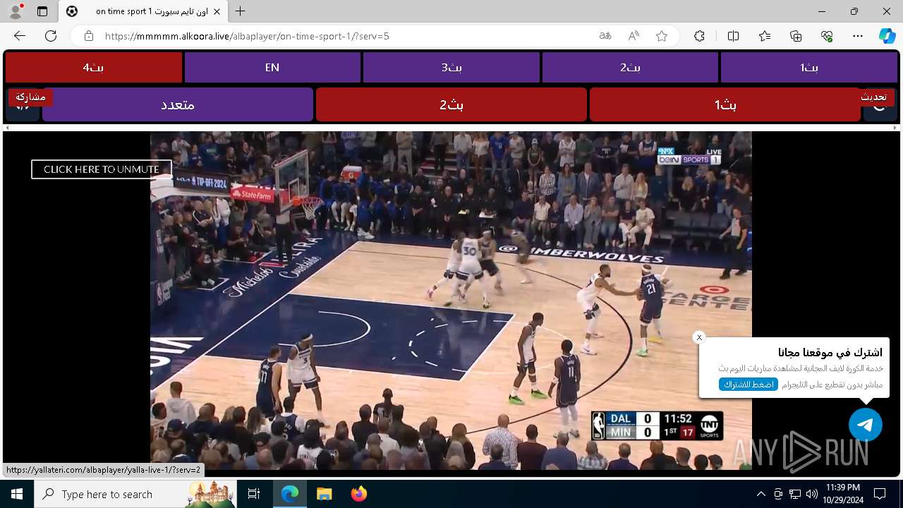Toggle split screen view in Edge
903x508 pixels.
(733, 36)
